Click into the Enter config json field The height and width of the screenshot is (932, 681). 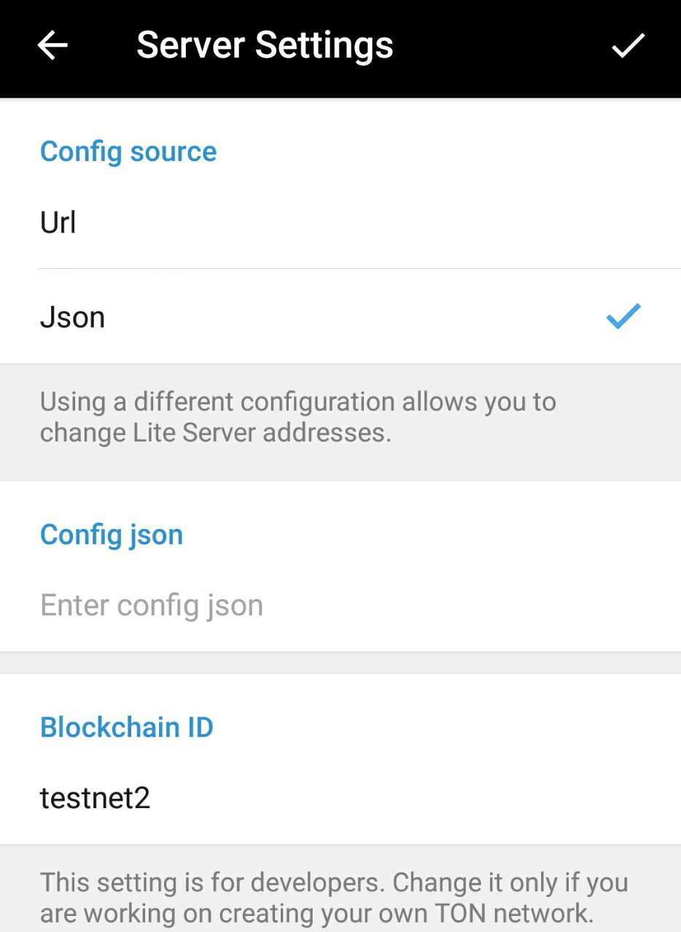(340, 606)
